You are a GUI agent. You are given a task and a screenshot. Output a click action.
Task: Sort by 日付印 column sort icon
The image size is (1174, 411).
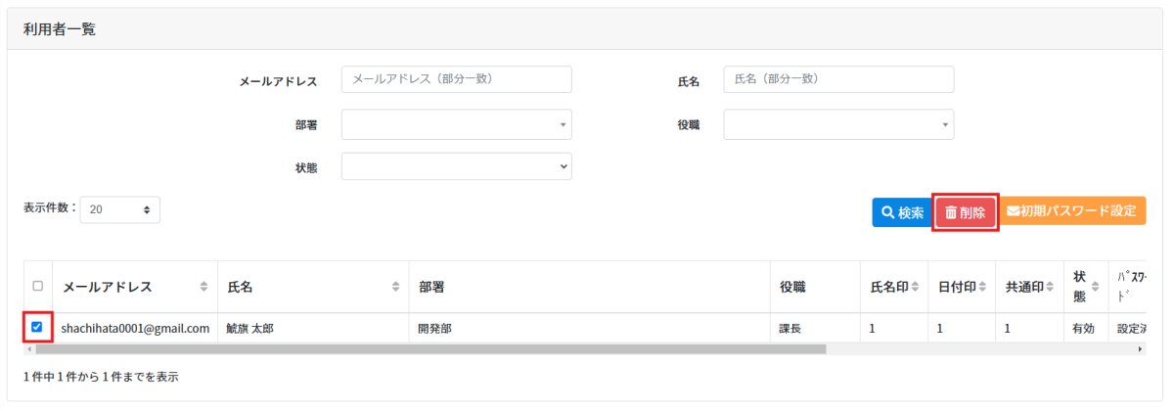tap(982, 287)
